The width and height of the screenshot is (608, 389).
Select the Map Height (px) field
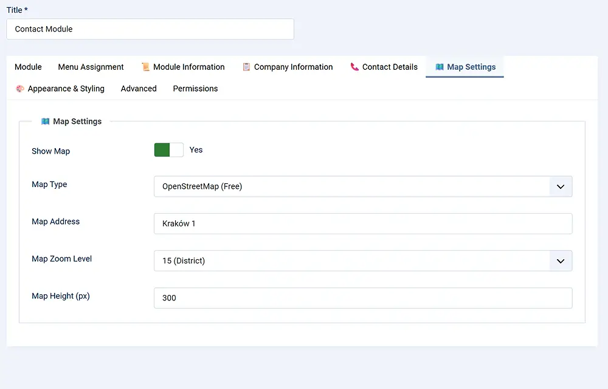click(x=363, y=298)
